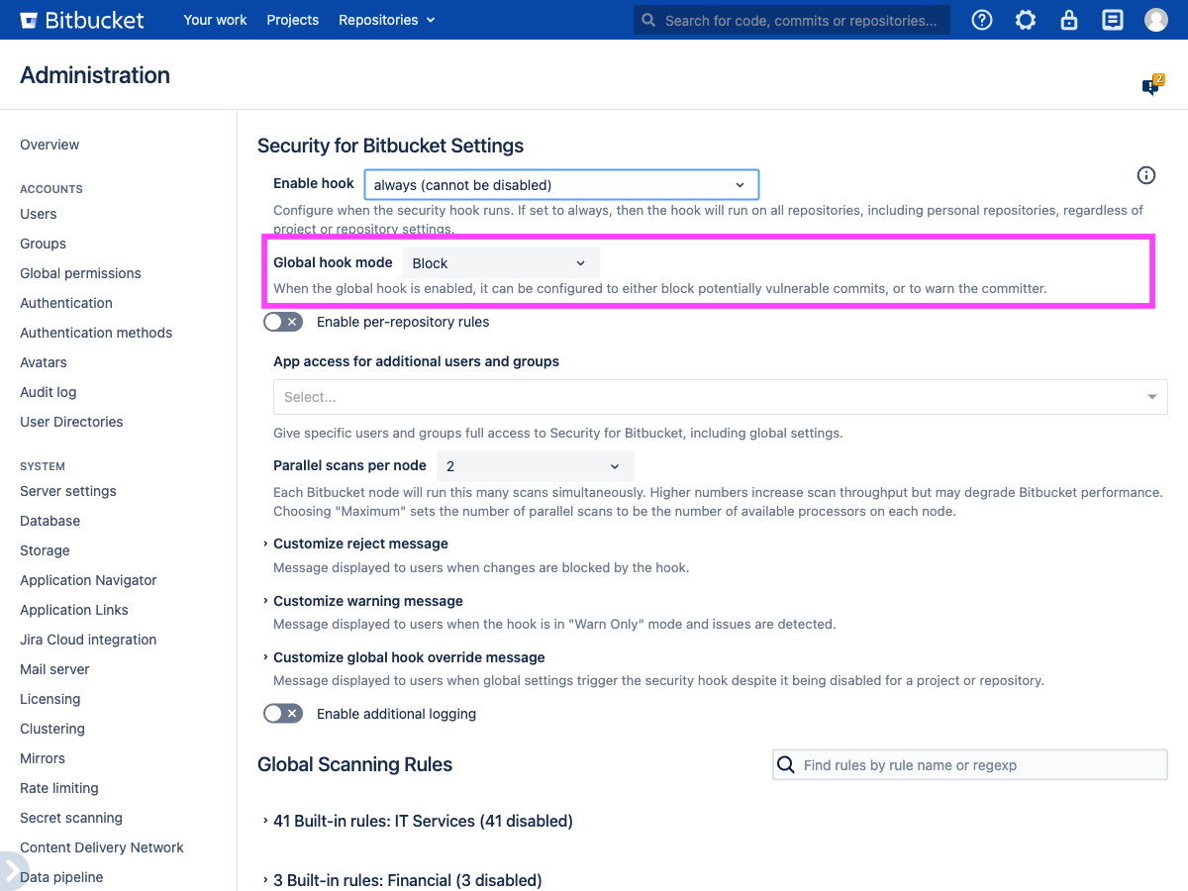1188x891 pixels.
Task: Expand 41 Built-in rules: IT Services
Action: pyautogui.click(x=423, y=821)
